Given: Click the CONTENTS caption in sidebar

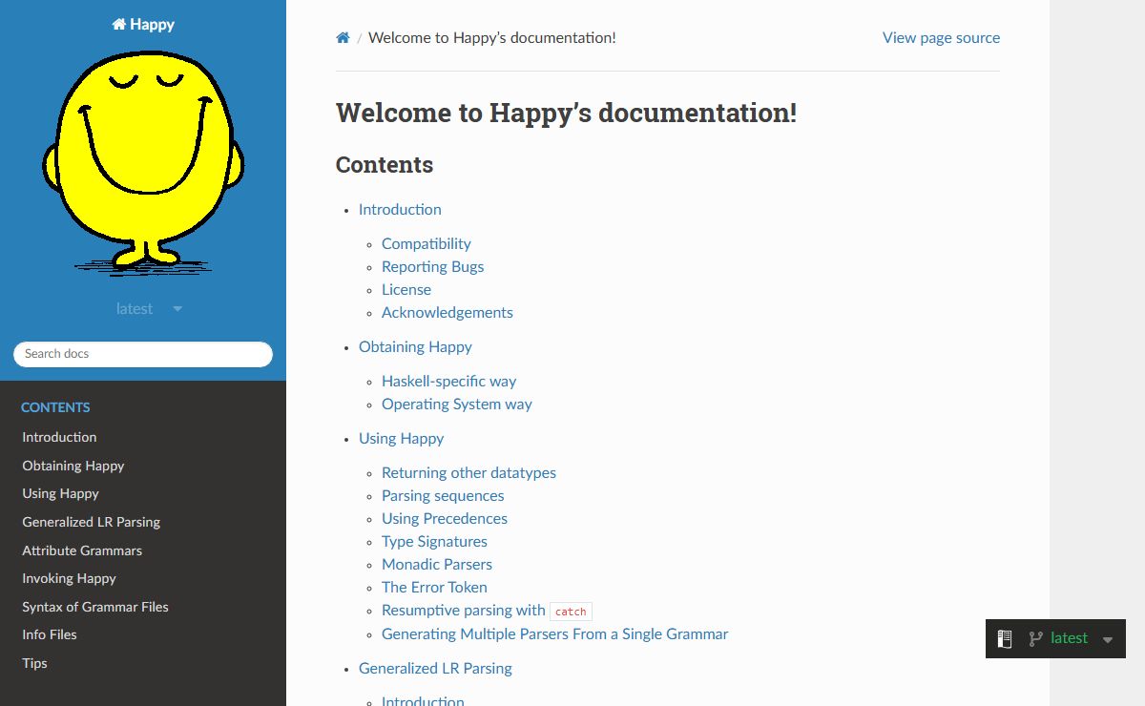Looking at the screenshot, I should [x=55, y=407].
